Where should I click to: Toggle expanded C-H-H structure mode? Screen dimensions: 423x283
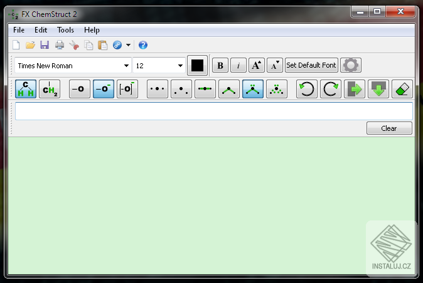tap(26, 89)
